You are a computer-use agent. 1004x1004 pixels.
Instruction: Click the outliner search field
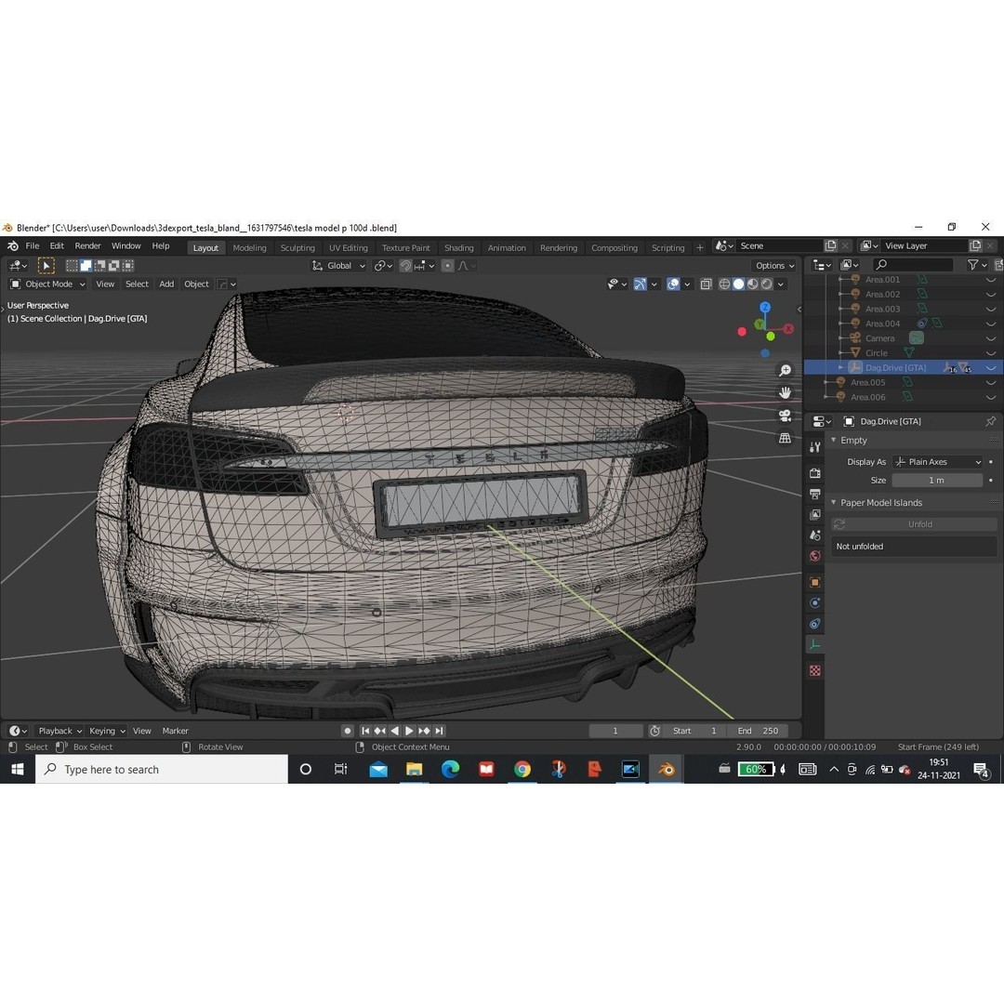(x=913, y=264)
